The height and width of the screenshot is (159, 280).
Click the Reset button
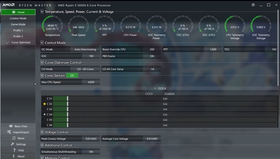(18, 138)
